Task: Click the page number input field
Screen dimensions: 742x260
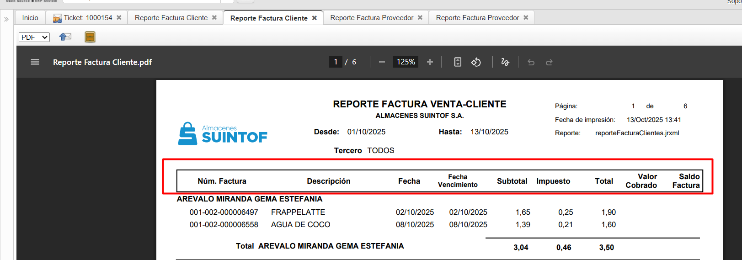Action: (x=336, y=62)
